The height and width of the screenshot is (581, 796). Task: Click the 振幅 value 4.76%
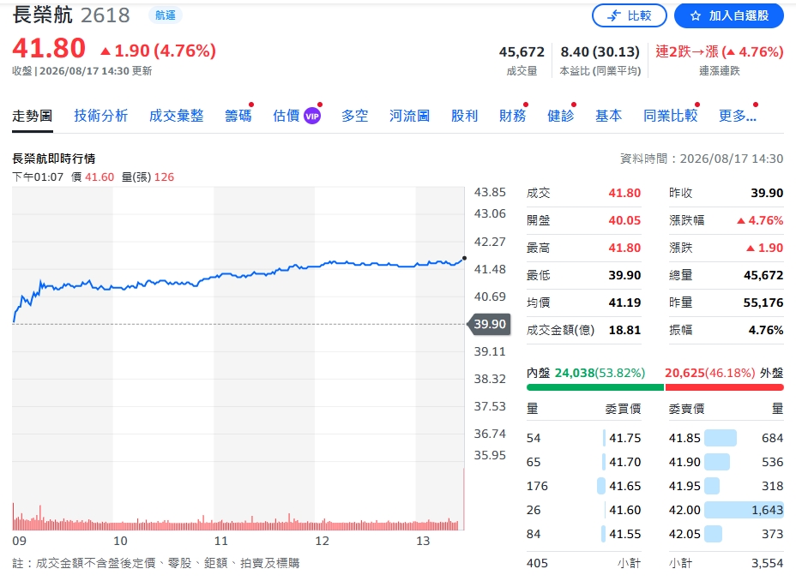(x=765, y=330)
